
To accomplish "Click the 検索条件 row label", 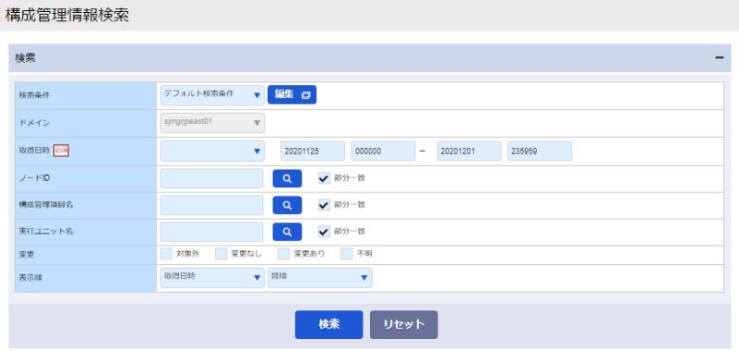I will (34, 95).
